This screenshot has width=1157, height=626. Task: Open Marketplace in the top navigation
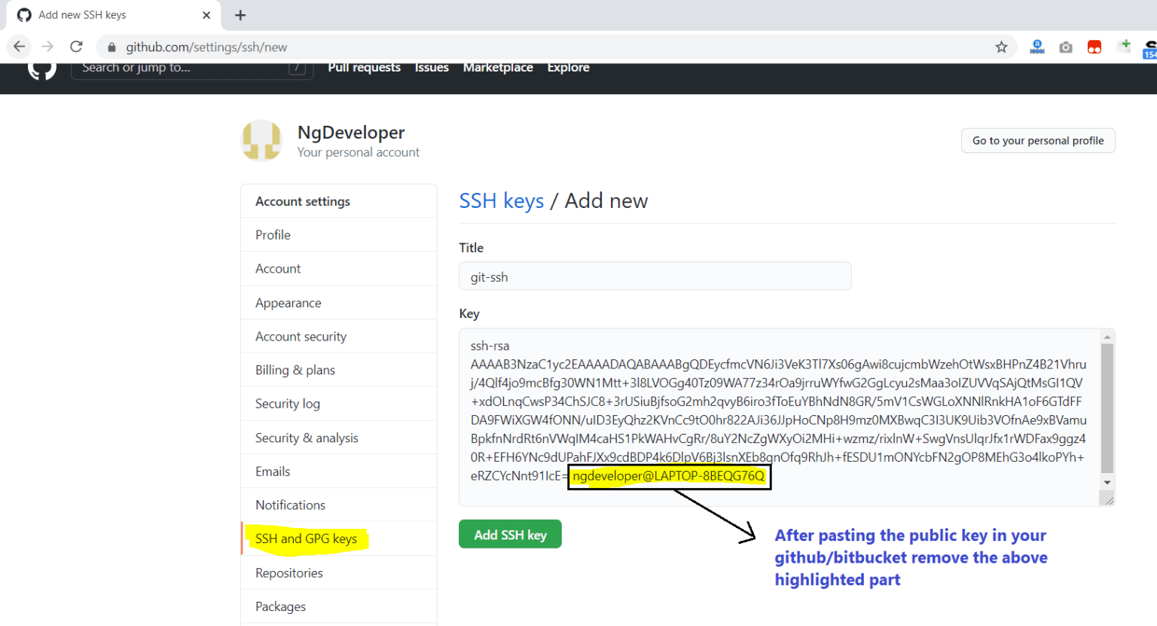(x=498, y=68)
